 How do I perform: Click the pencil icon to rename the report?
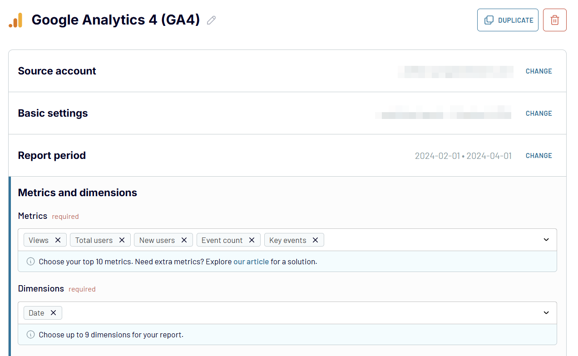click(211, 20)
